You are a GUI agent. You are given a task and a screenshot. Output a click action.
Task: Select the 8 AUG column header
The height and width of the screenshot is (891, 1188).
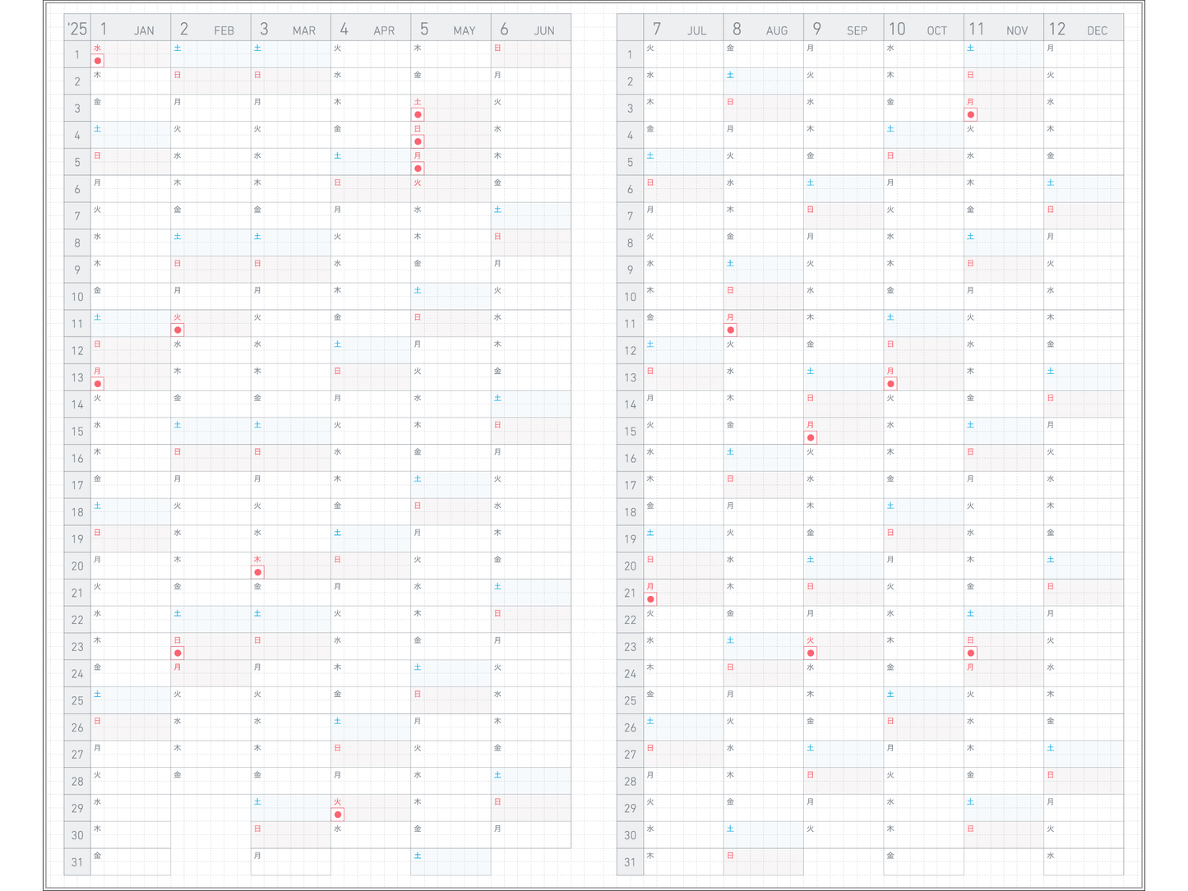pyautogui.click(x=763, y=28)
